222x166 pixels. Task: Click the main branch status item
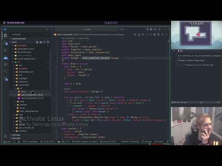click(7, 141)
